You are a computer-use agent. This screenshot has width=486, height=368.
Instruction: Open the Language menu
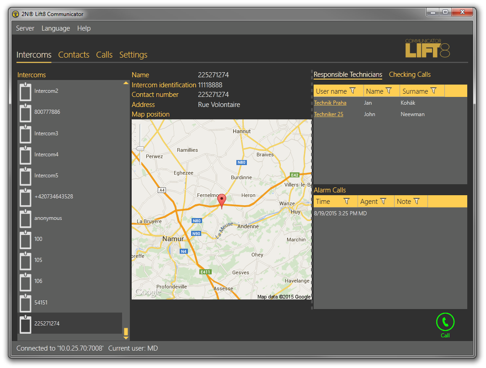56,28
